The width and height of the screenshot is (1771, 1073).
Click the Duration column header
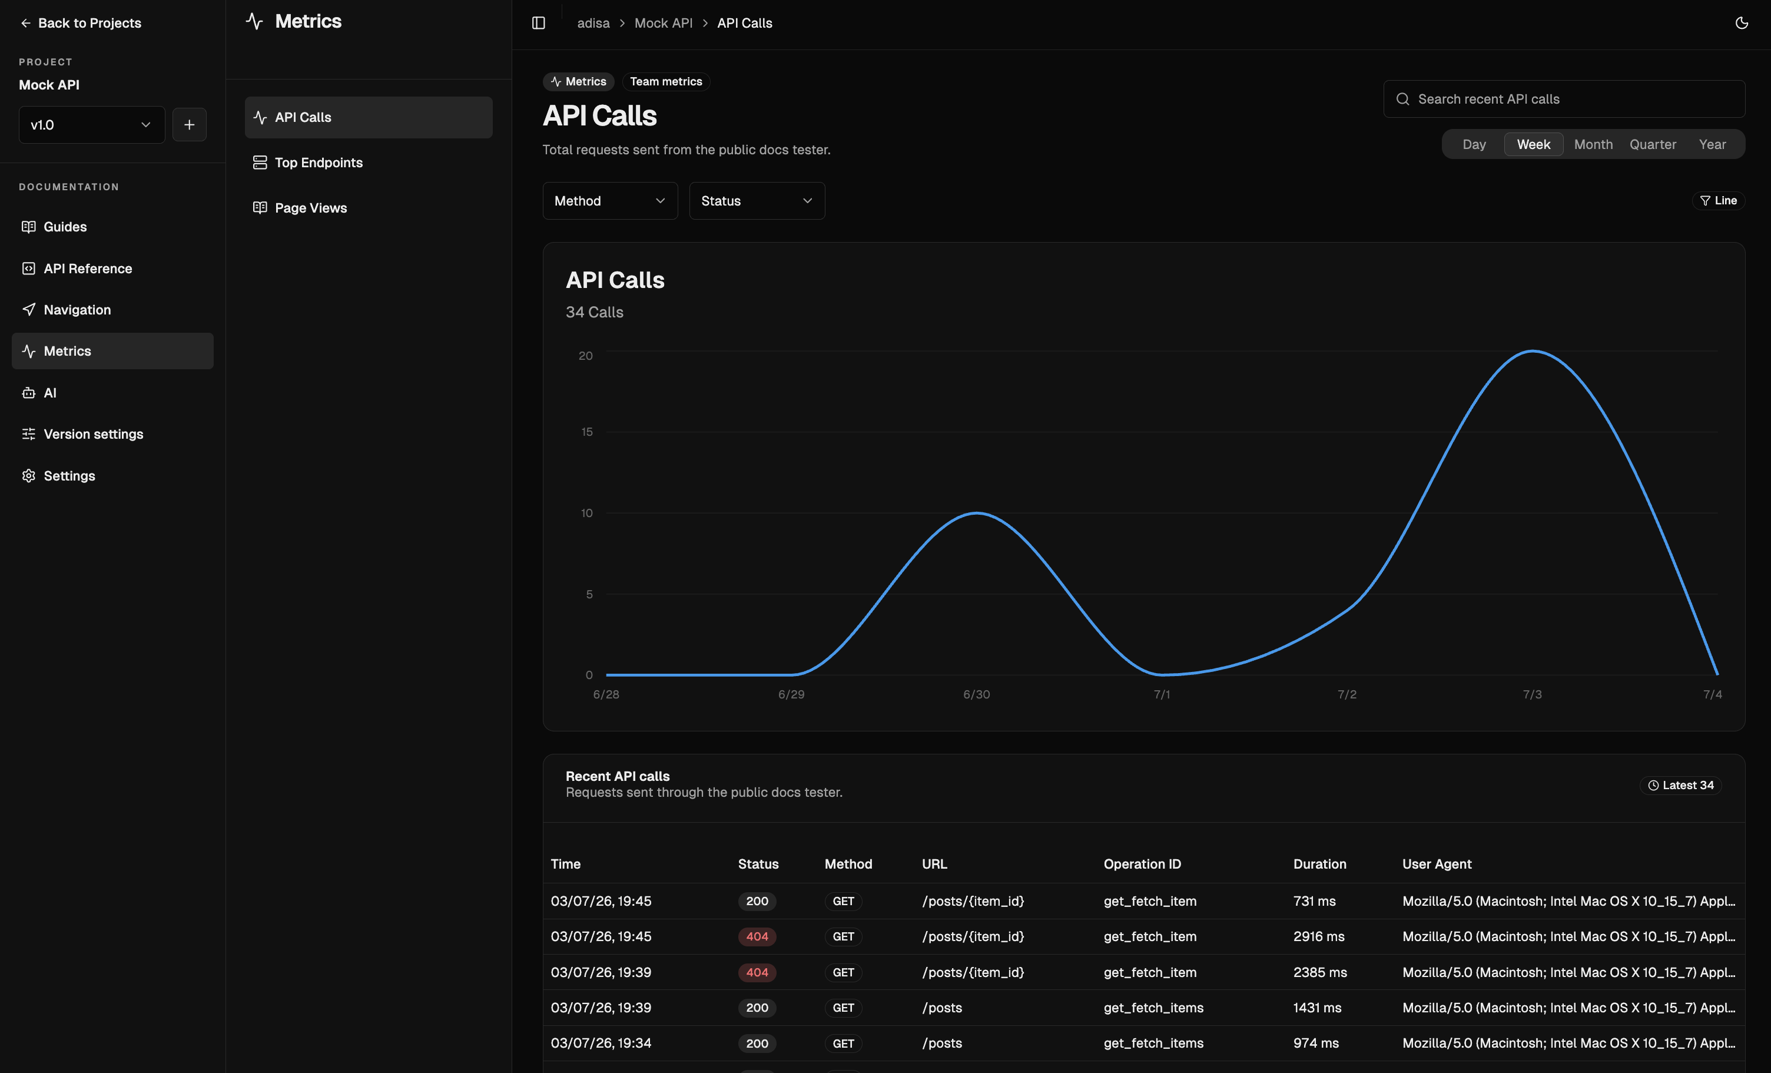click(x=1319, y=864)
